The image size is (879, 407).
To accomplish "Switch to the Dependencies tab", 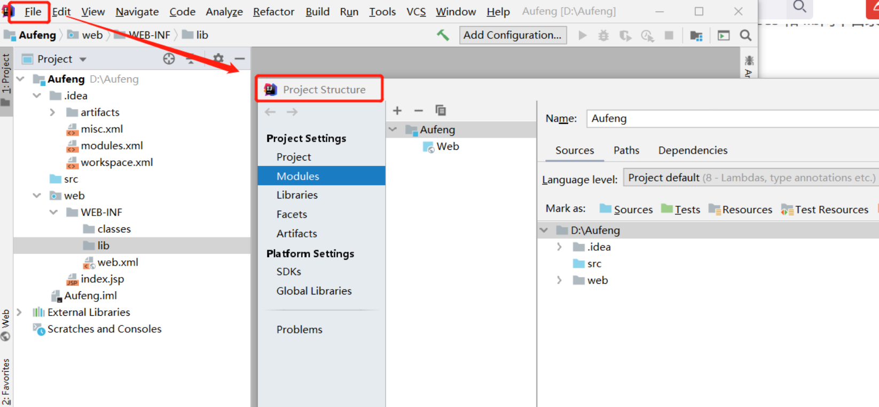I will coord(693,150).
